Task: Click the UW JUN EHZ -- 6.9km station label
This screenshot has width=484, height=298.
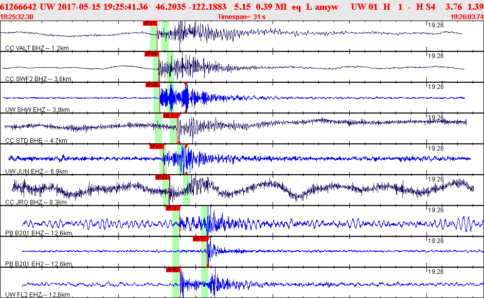Action: click(37, 172)
